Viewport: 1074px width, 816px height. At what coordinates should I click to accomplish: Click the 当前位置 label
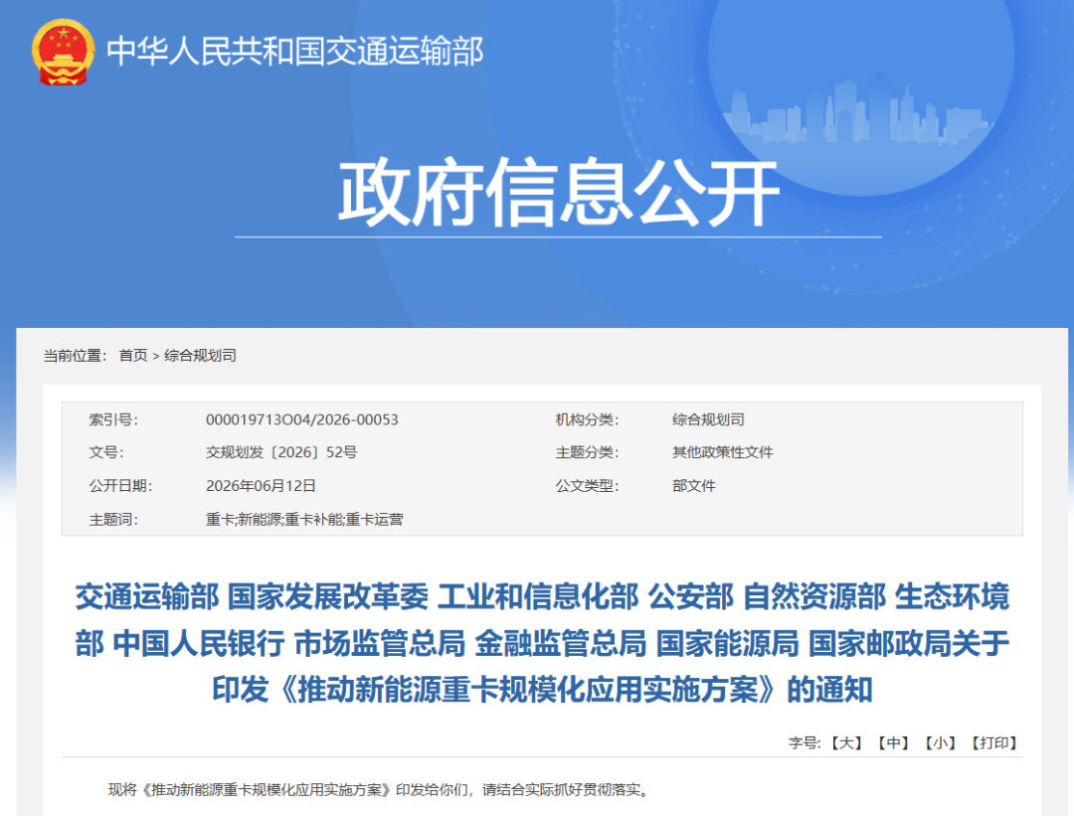pos(76,355)
